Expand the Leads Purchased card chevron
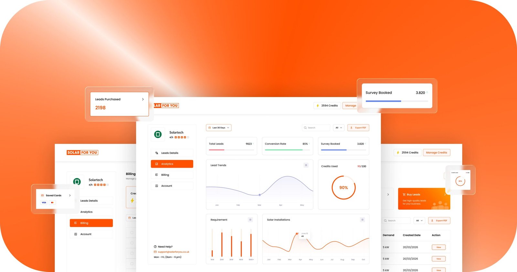517x272 pixels. 143,99
